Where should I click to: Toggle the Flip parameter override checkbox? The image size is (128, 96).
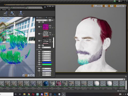pos(39,22)
